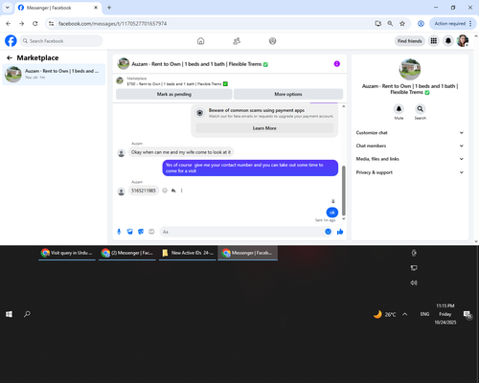The image size is (479, 383).
Task: Open emoji picker in message box
Action: [x=328, y=232]
